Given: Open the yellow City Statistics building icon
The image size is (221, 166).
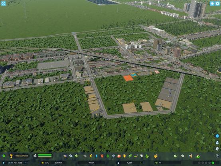Looking at the screenshot, I should (x=156, y=156).
